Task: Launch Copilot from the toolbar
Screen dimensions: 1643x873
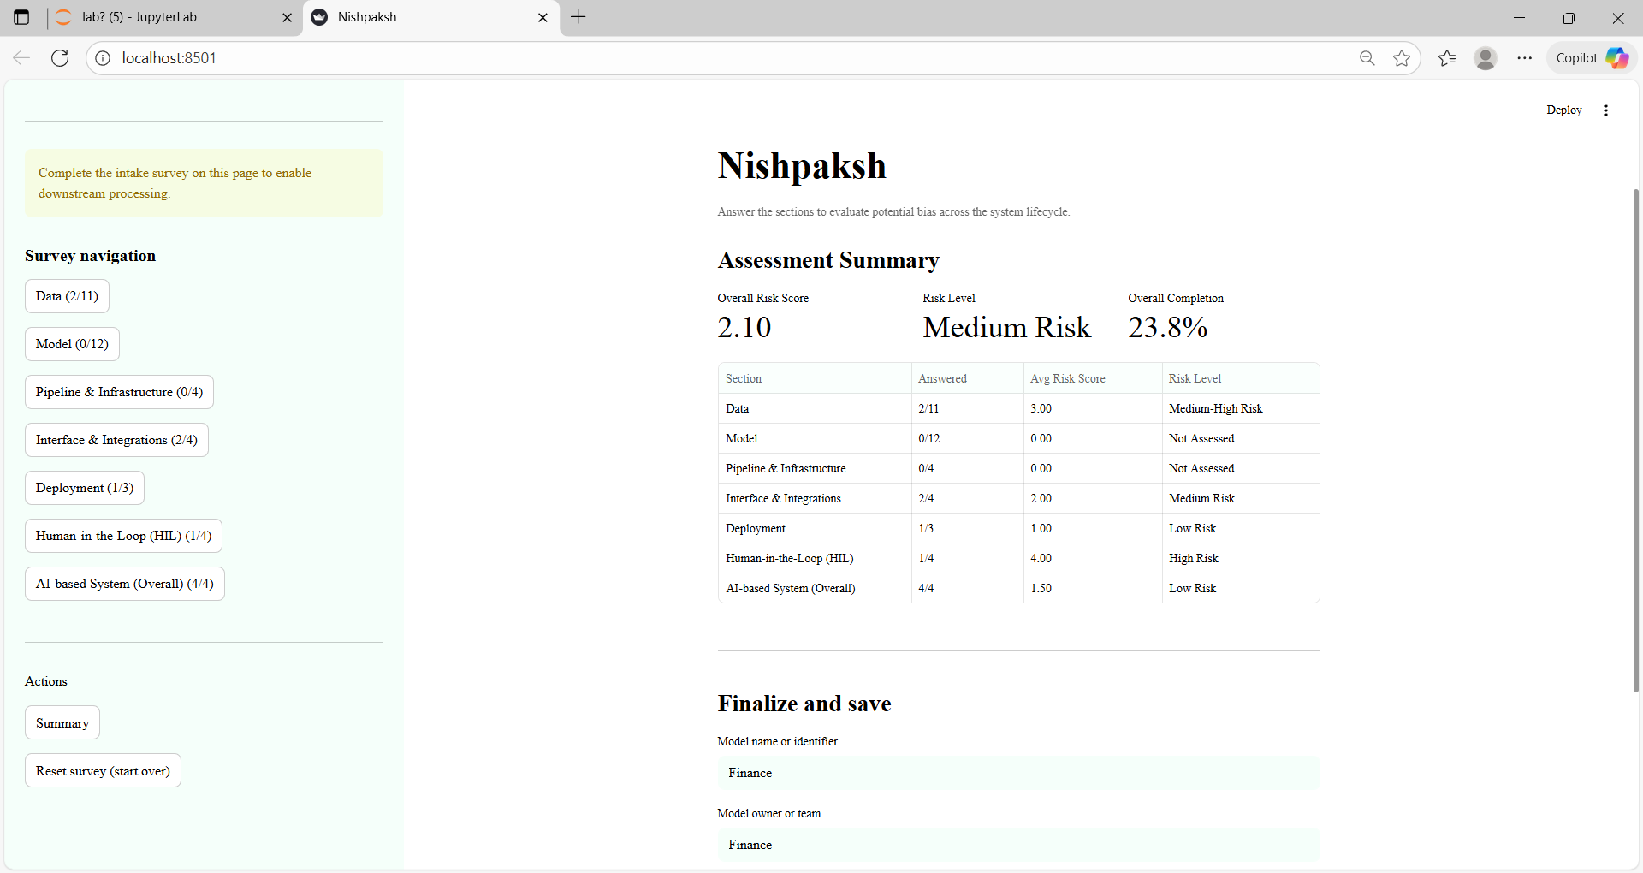Action: coord(1592,58)
